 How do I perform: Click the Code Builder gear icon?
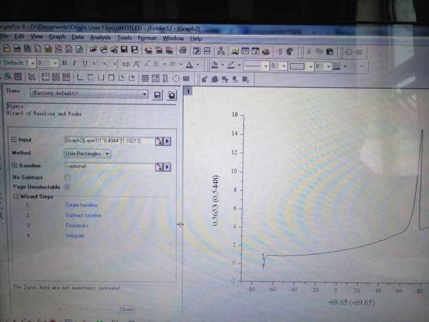266,51
